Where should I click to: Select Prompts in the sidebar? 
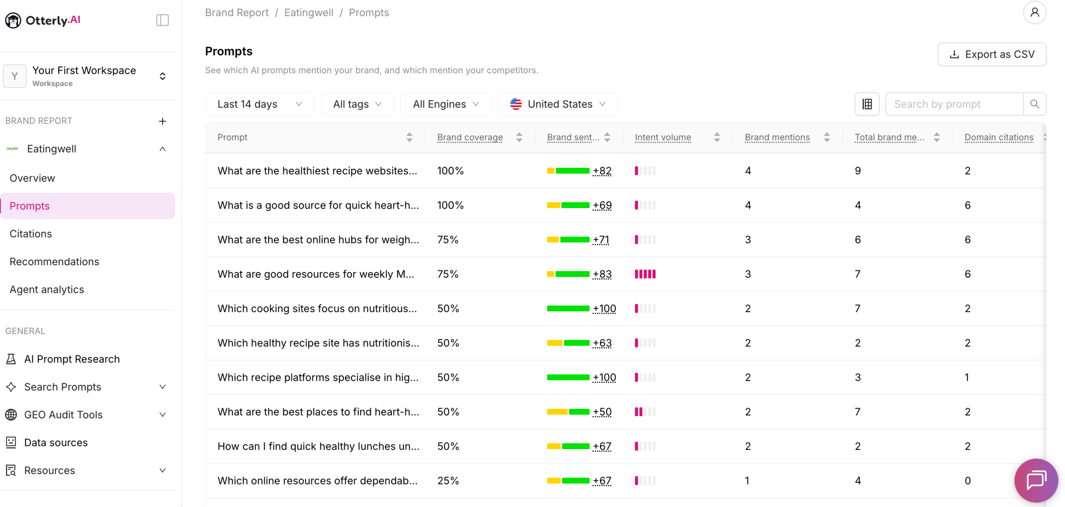point(87,206)
